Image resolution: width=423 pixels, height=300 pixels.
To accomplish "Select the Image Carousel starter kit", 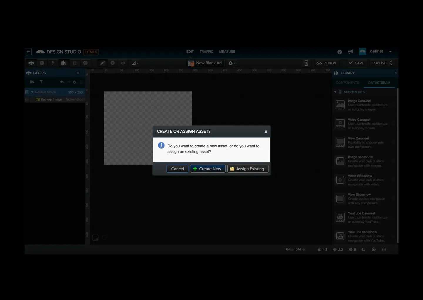I will [x=365, y=105].
